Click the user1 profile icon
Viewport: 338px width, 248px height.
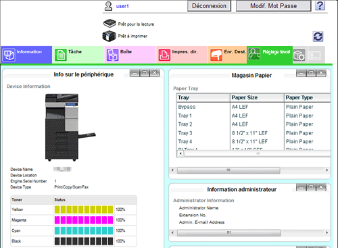pos(108,6)
